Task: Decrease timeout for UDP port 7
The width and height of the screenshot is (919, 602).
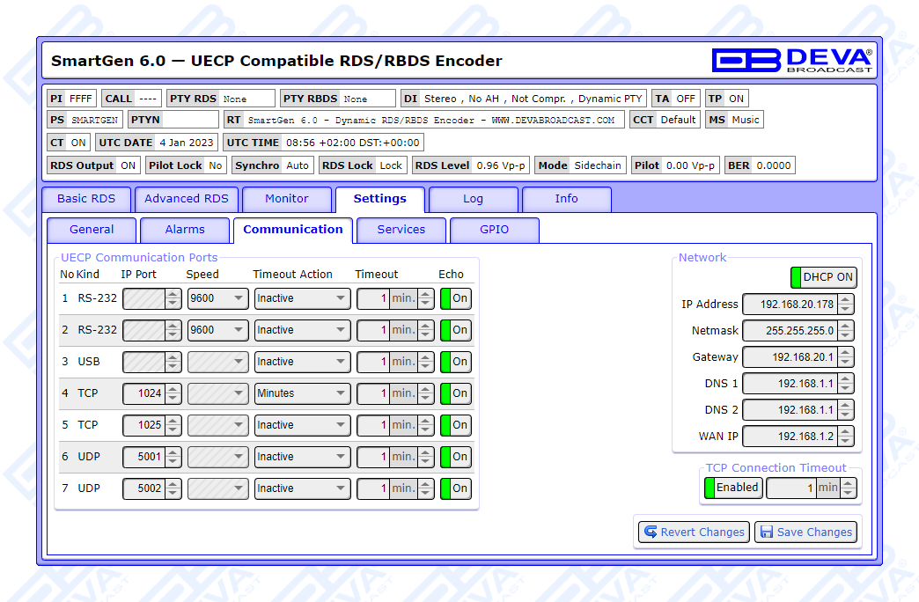Action: point(426,493)
